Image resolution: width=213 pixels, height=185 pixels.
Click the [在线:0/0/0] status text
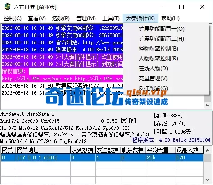coord(170,124)
